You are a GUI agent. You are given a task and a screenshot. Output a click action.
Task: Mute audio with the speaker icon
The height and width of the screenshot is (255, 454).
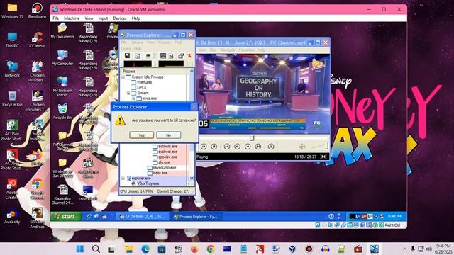point(302,147)
